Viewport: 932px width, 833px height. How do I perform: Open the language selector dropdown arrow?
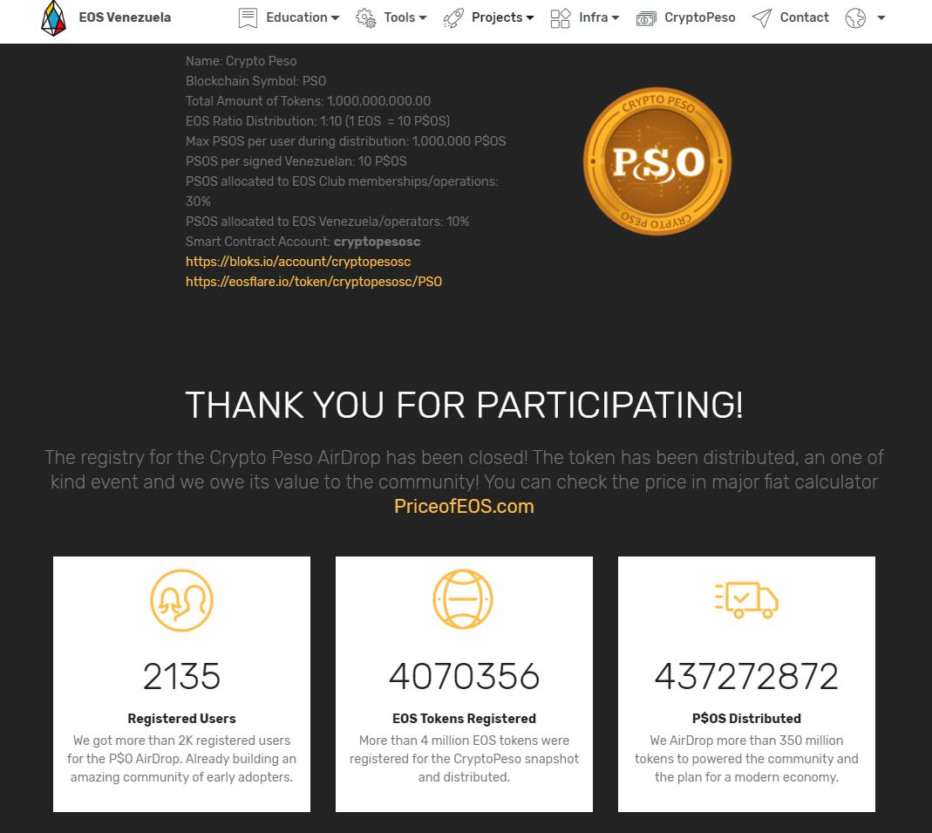(881, 17)
